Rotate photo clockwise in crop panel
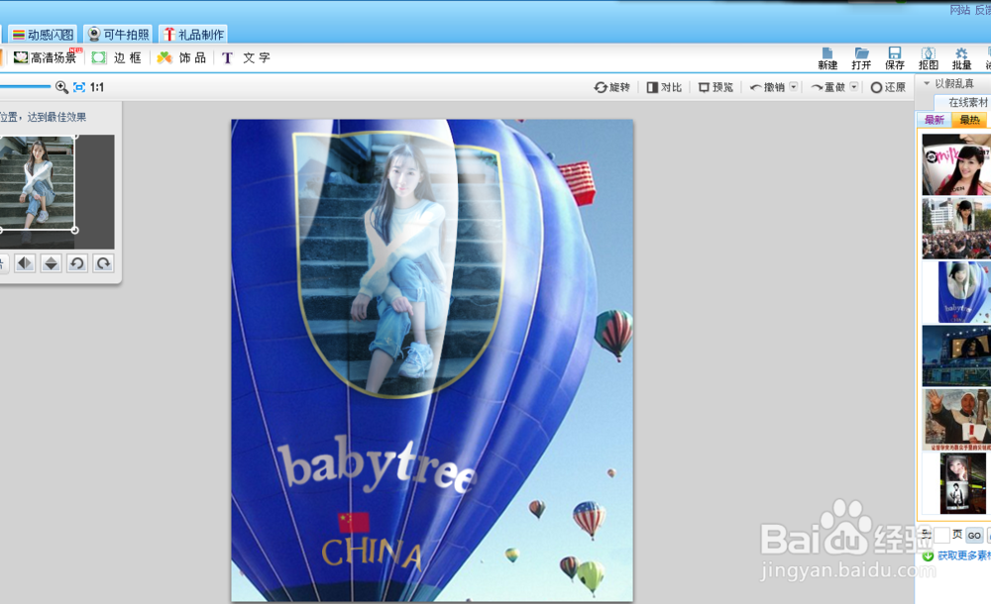 pos(104,262)
